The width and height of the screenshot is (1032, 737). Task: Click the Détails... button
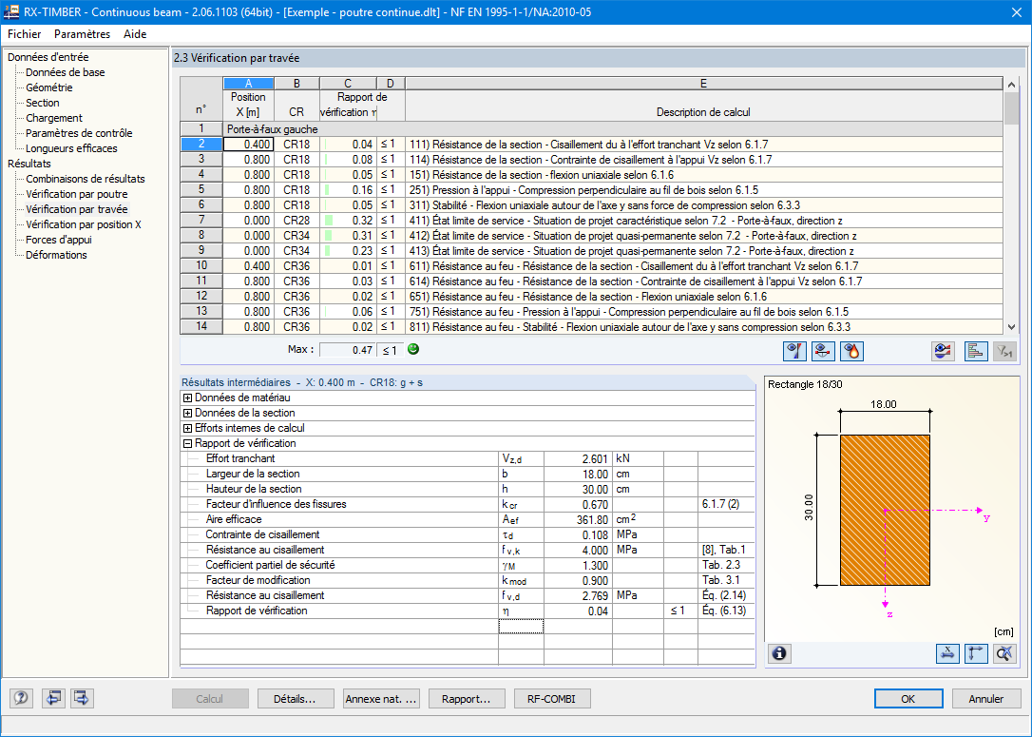pyautogui.click(x=296, y=699)
